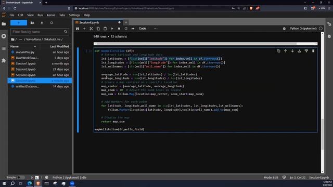Click the Python 3 (ipykernel) kernel name
The image size is (333, 187).
pyautogui.click(x=303, y=29)
